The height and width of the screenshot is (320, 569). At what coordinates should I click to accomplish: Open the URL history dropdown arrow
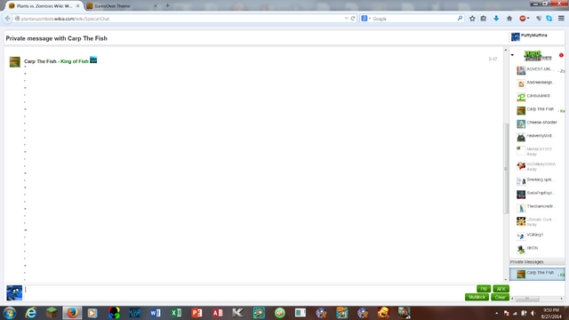346,19
